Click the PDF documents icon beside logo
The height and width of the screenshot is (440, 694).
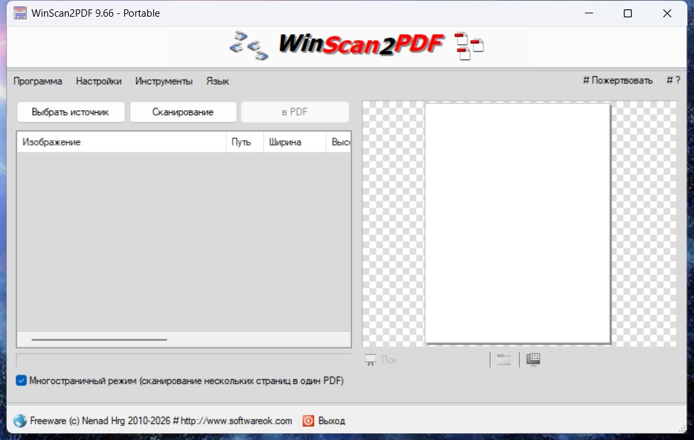pyautogui.click(x=469, y=46)
